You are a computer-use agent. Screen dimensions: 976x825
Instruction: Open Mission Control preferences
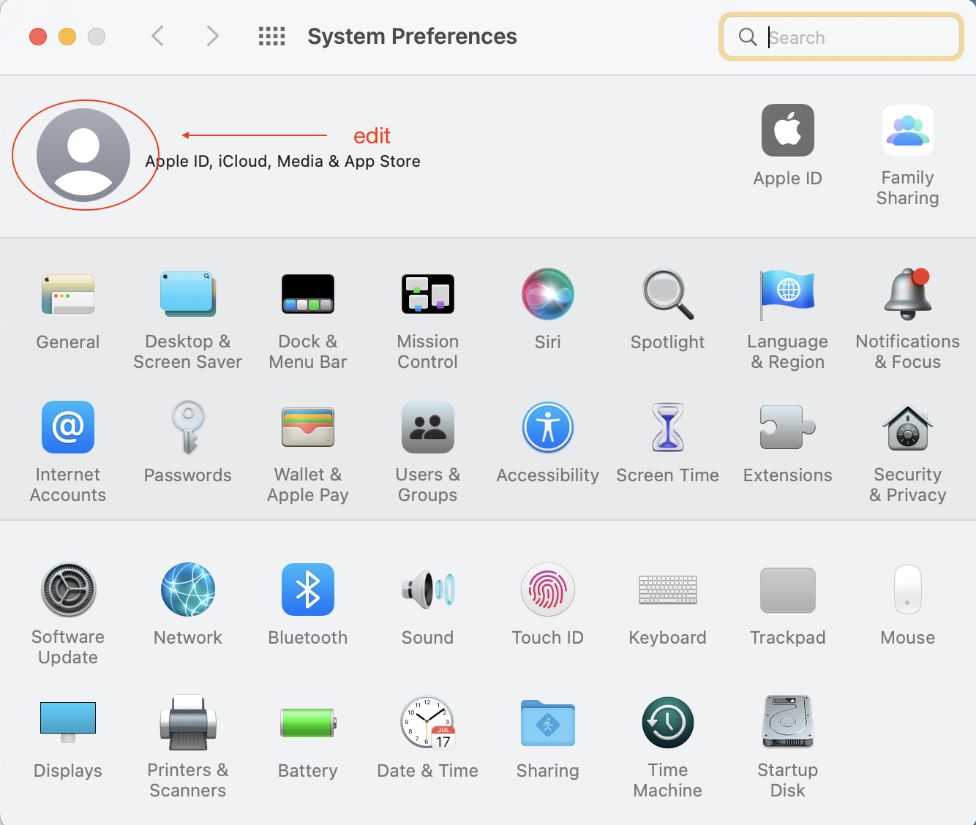(428, 295)
